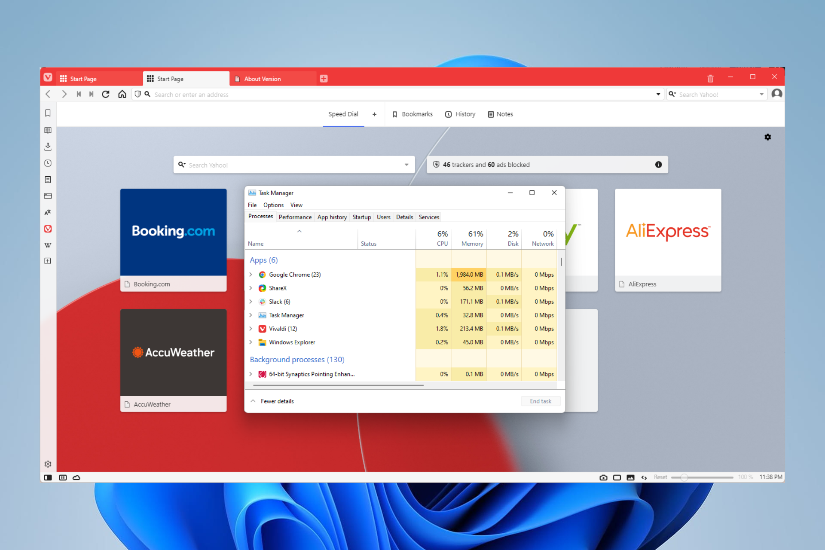Add a new Speed Dial group
825x550 pixels.
pyautogui.click(x=374, y=114)
